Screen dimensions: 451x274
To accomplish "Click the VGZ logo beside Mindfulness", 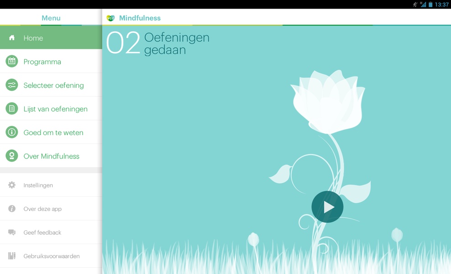I will tap(110, 18).
